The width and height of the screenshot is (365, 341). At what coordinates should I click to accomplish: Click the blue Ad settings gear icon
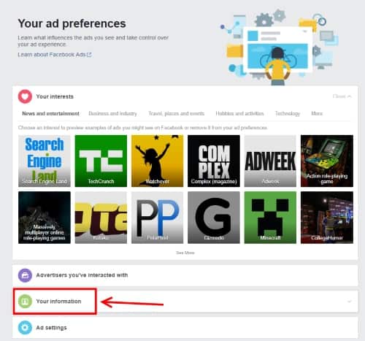pos(25,328)
